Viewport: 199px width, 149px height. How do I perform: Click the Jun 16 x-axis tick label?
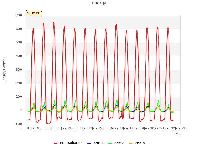tap(108, 128)
